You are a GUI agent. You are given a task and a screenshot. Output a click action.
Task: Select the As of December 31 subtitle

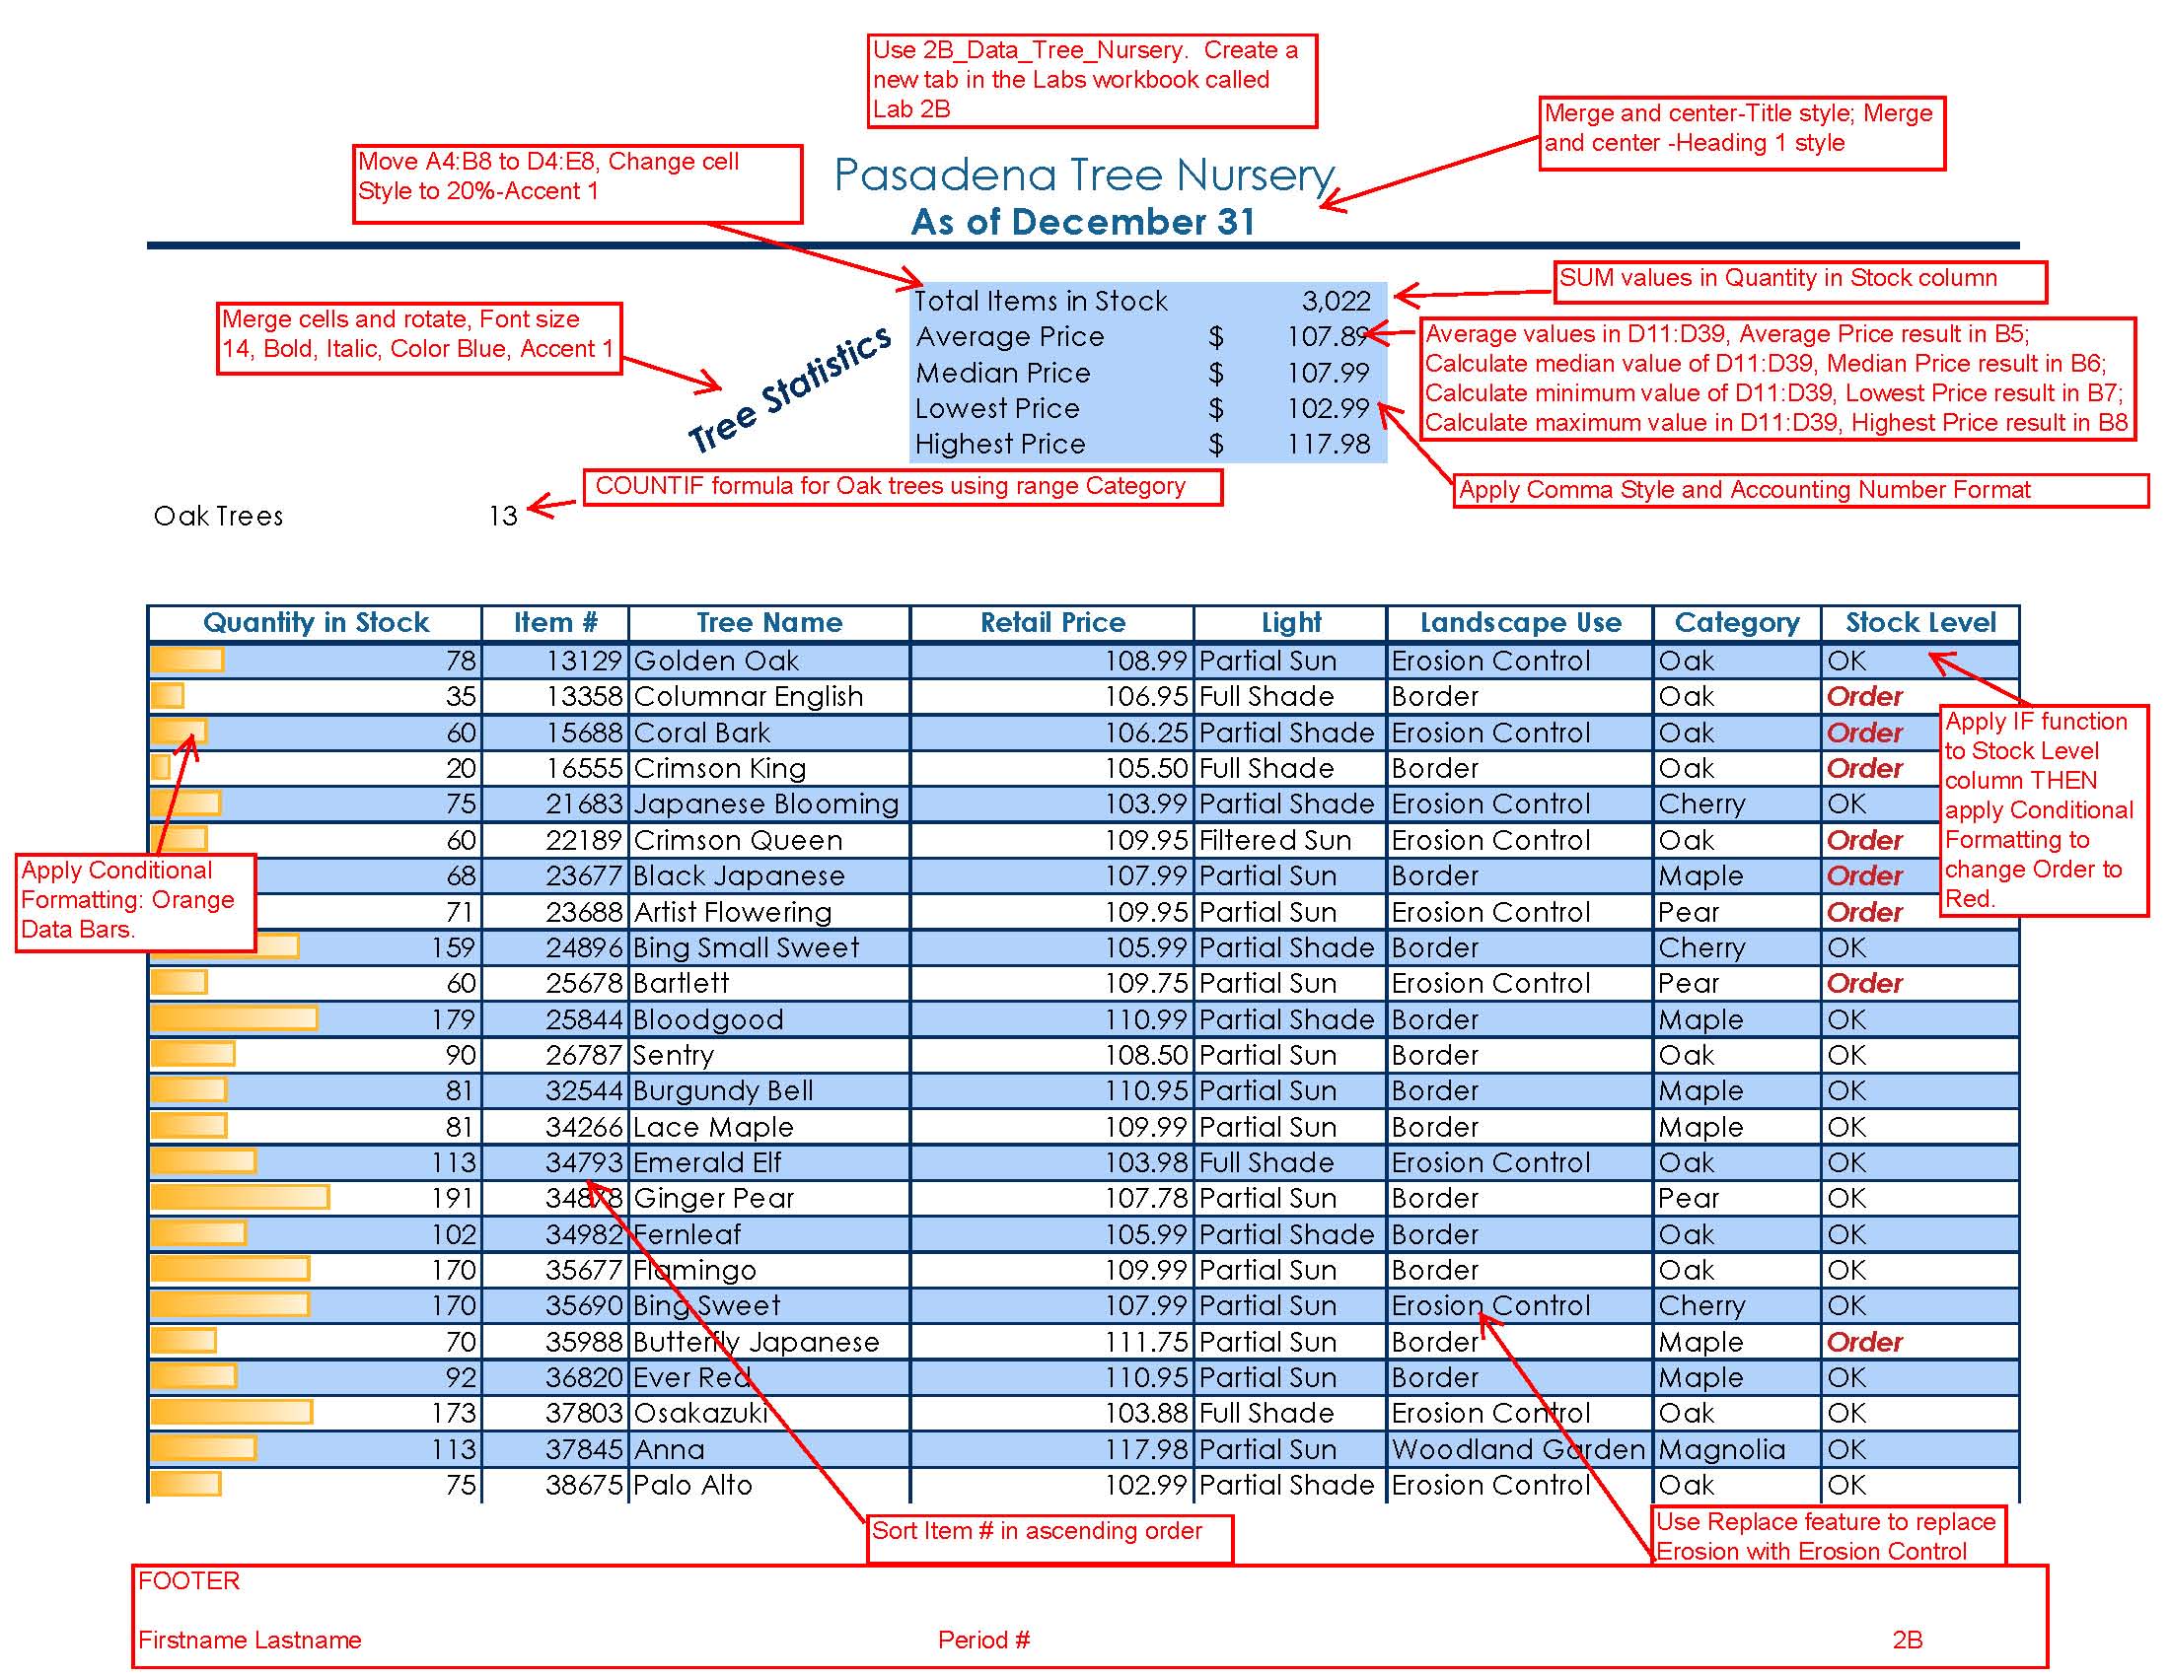coord(1083,222)
